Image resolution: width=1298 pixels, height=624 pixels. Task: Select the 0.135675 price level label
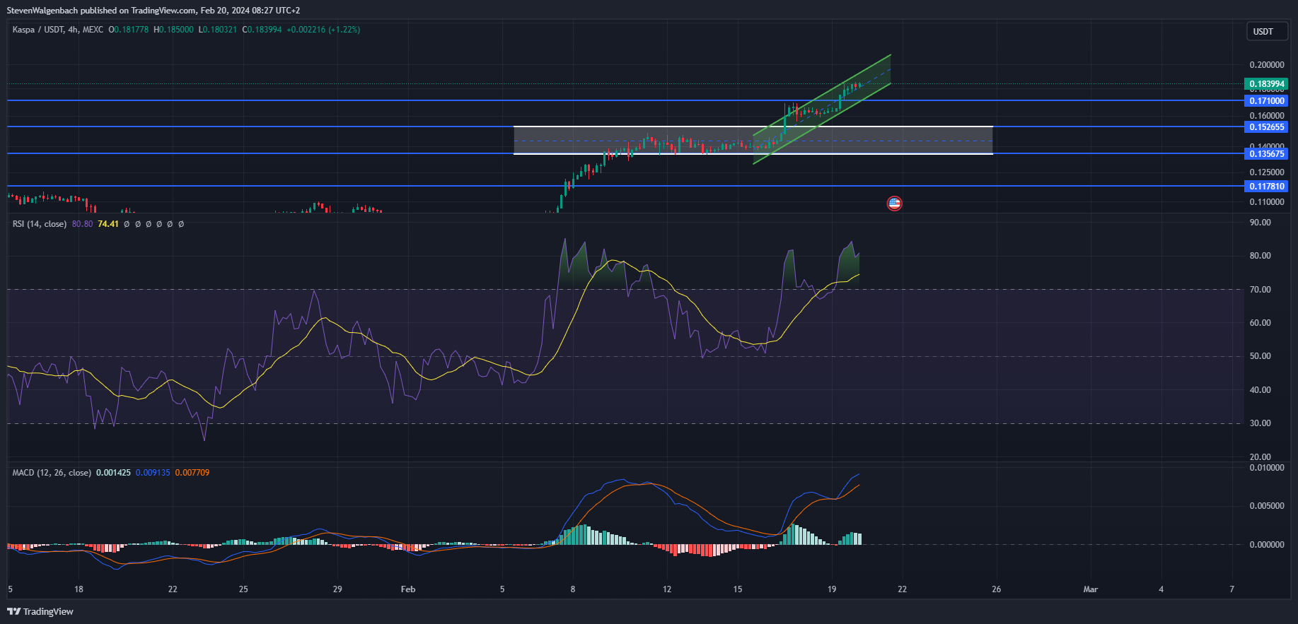click(1266, 154)
